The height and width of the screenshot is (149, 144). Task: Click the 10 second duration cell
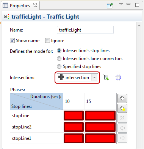74,101
